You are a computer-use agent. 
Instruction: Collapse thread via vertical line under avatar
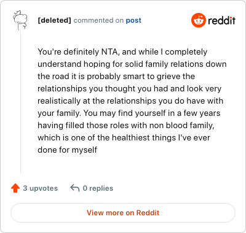(x=20, y=102)
